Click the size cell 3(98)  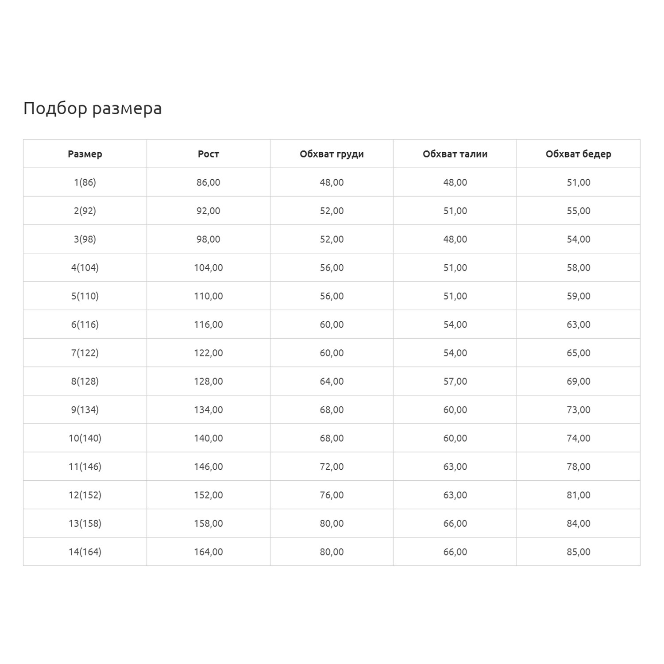tap(85, 239)
